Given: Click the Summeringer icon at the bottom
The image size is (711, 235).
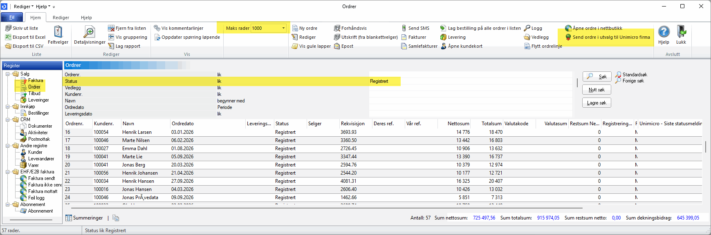Looking at the screenshot, I should 69,218.
